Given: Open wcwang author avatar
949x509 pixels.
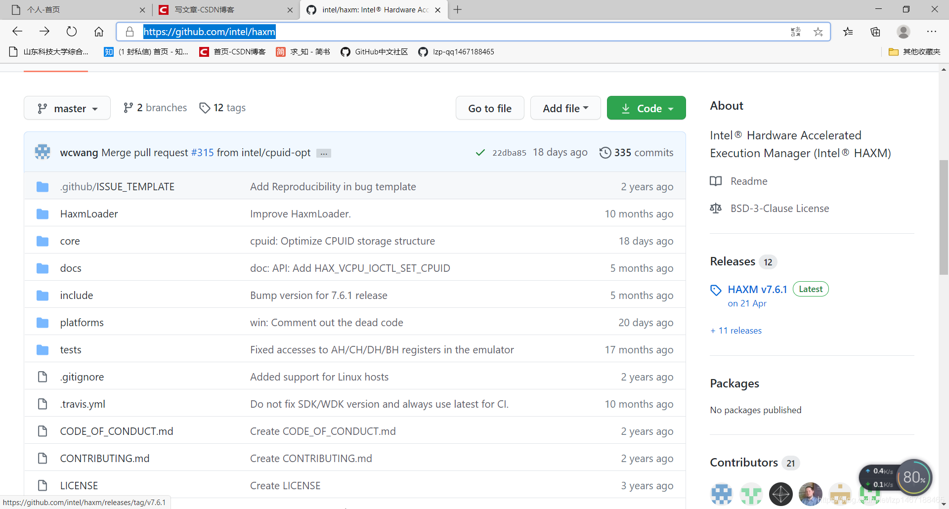Looking at the screenshot, I should tap(43, 152).
